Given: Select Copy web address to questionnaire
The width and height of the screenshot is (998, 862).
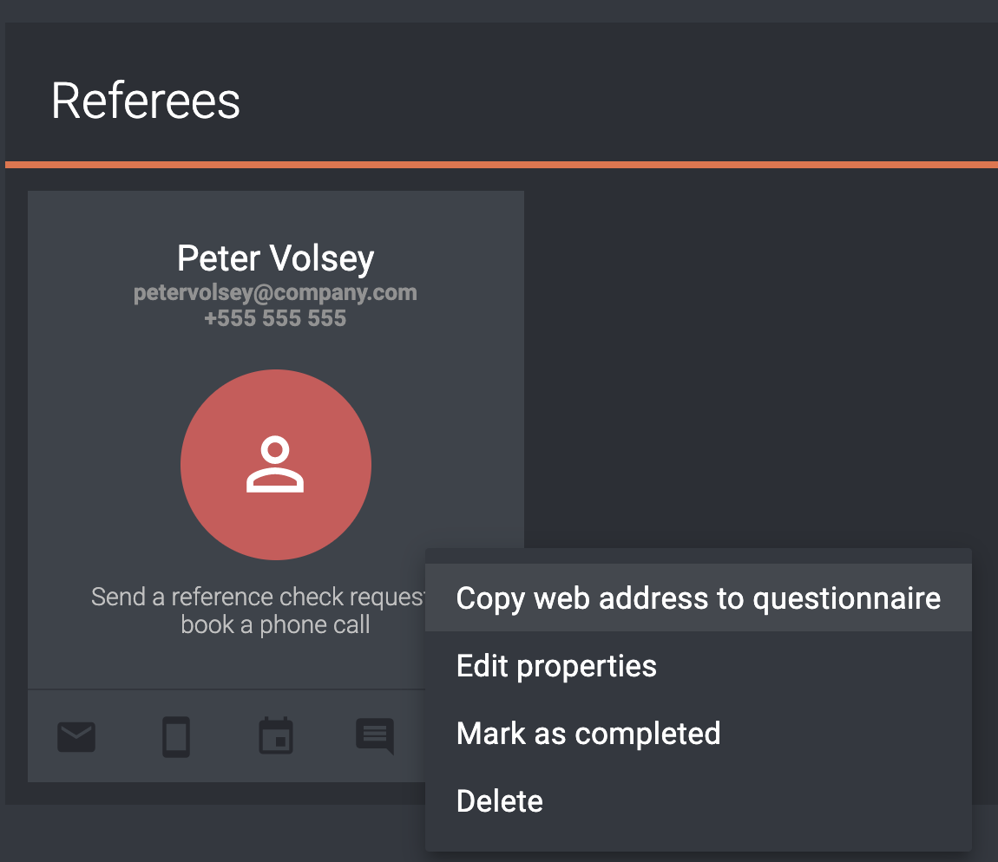Looking at the screenshot, I should coord(699,598).
